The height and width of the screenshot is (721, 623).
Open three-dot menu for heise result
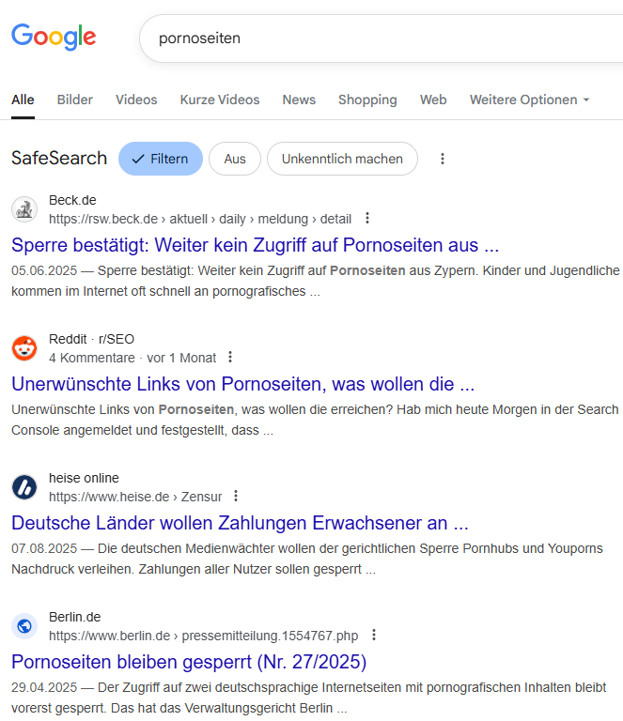point(236,497)
